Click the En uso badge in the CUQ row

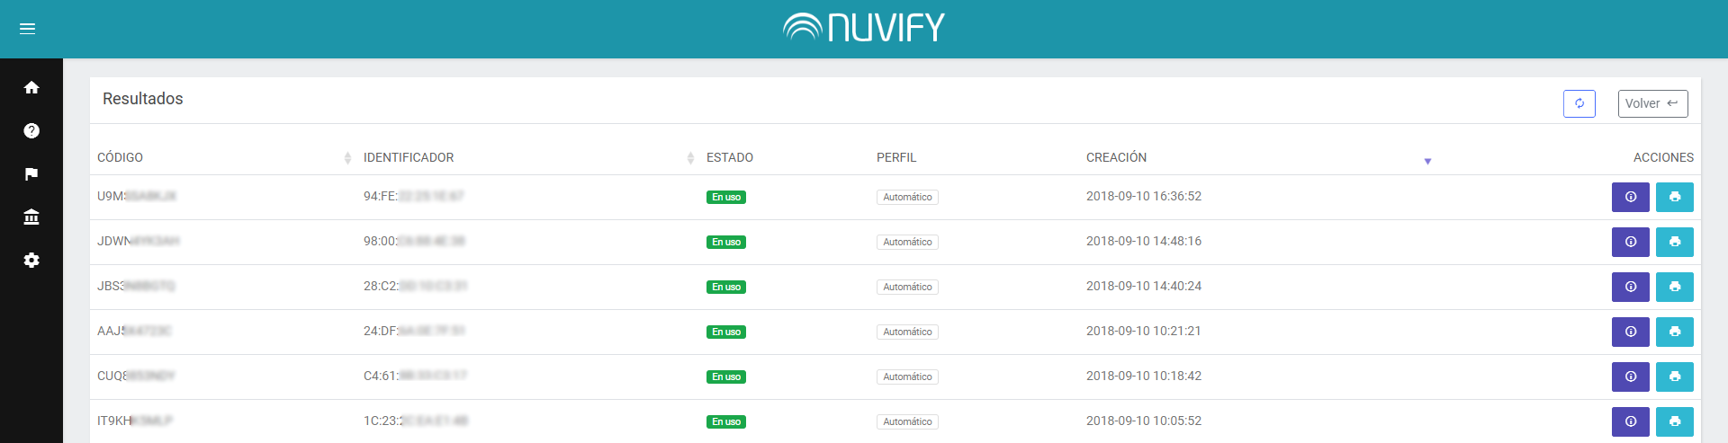click(x=726, y=377)
